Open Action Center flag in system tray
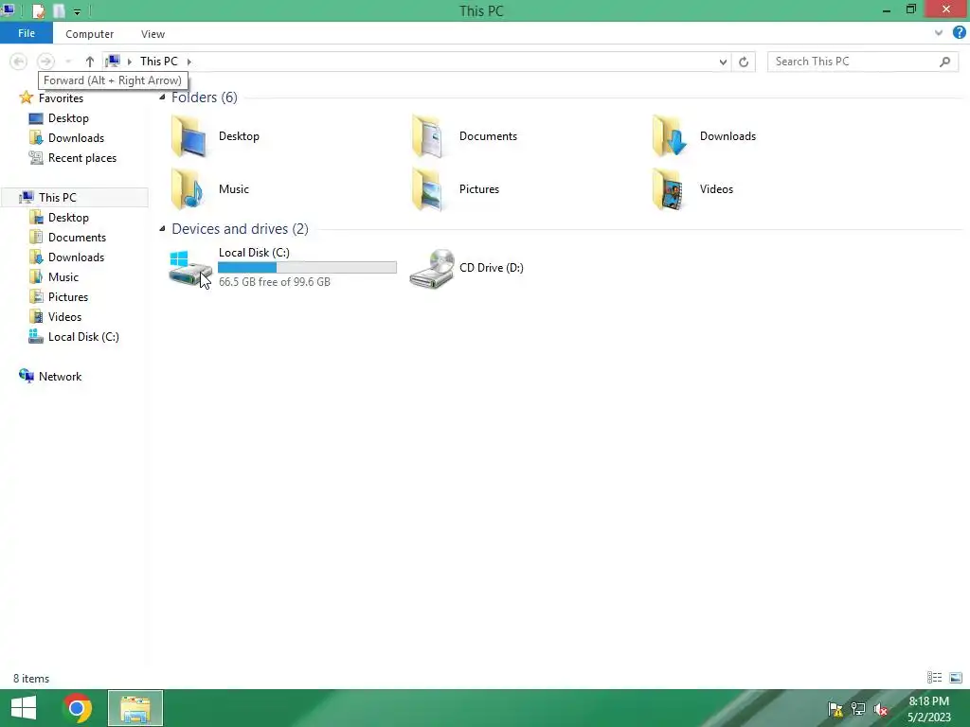This screenshot has height=727, width=970. 835,709
